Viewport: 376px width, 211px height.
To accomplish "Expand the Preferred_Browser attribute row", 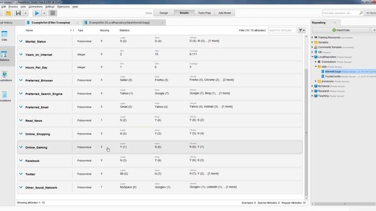I will tap(21, 80).
